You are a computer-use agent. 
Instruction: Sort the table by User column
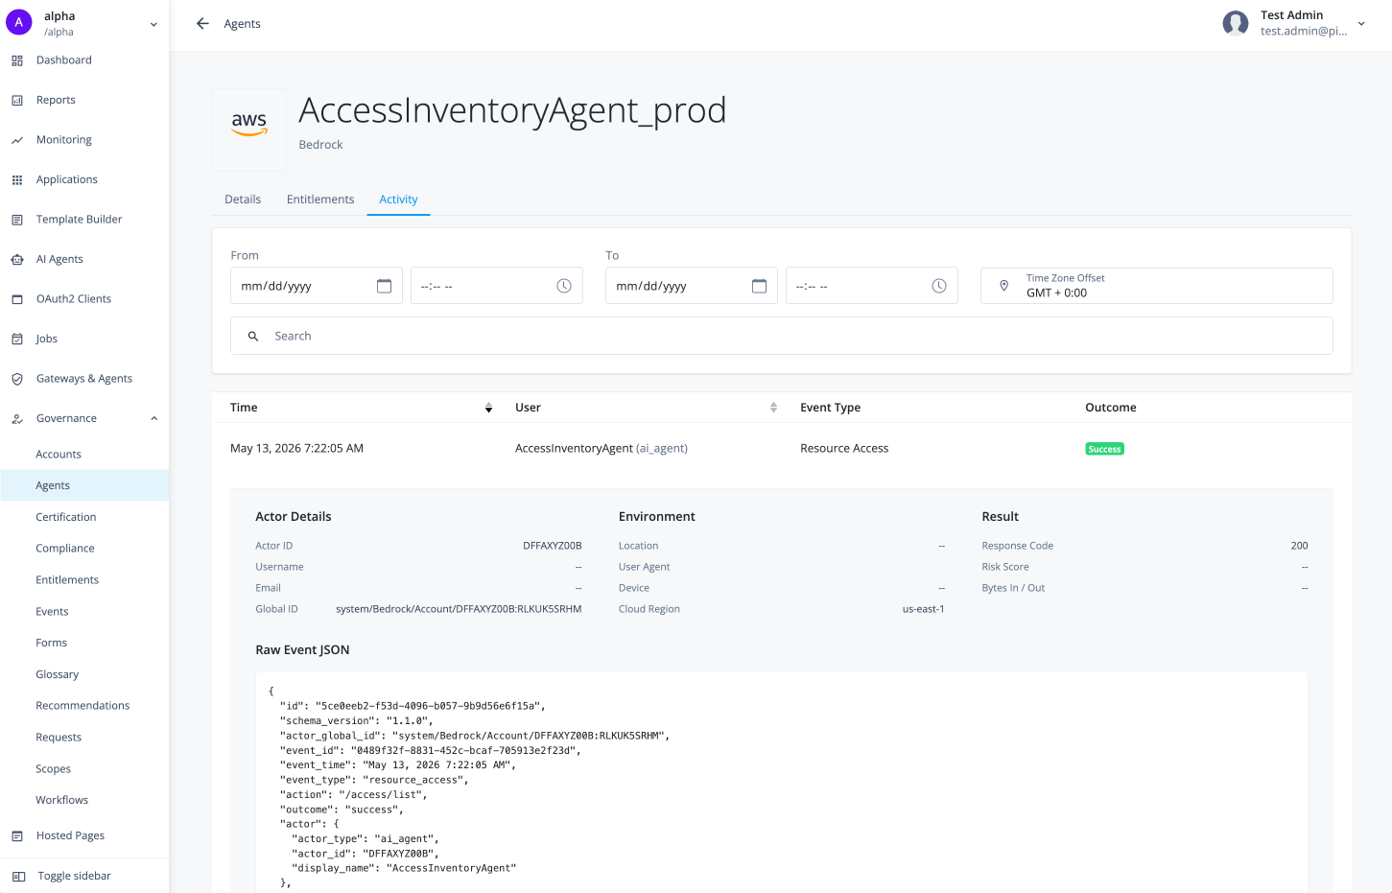[x=773, y=408]
